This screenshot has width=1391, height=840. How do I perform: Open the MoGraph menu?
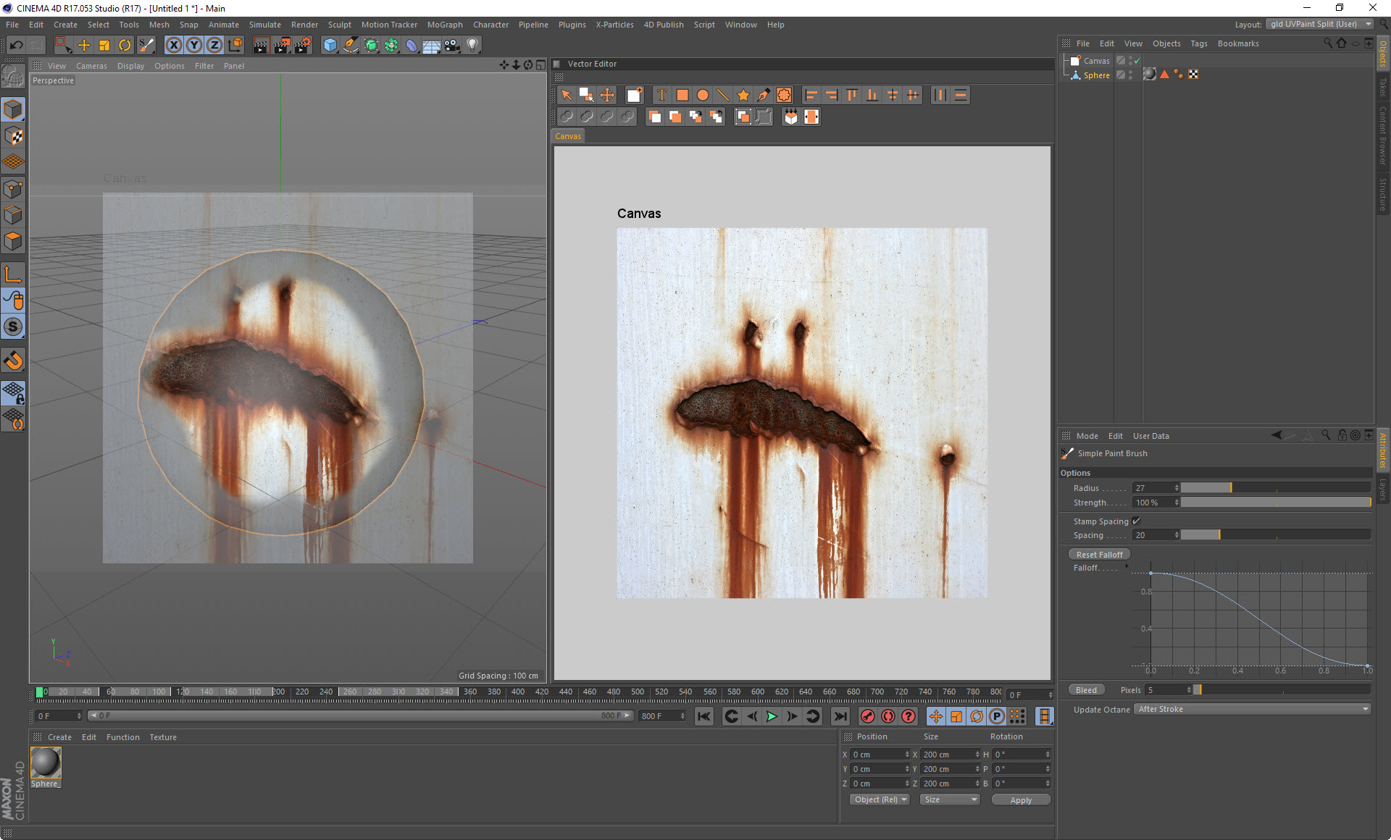[445, 25]
